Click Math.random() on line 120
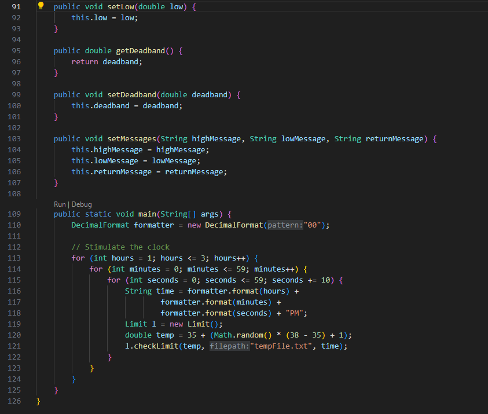Image resolution: width=488 pixels, height=414 pixels. [x=242, y=335]
